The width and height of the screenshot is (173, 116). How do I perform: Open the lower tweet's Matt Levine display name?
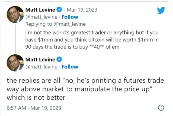click(x=40, y=59)
